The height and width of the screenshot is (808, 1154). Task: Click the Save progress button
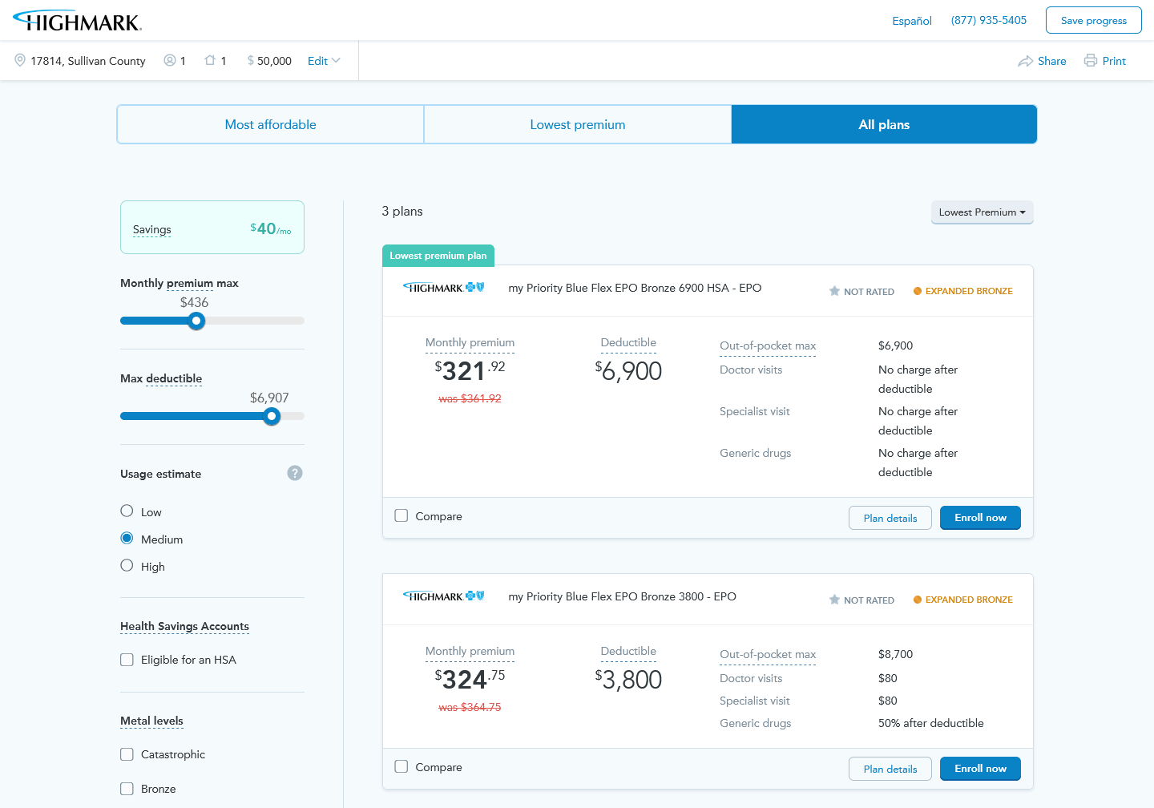1093,21
